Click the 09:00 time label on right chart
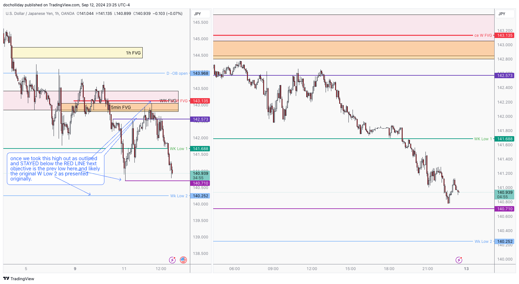Screen dimensions: 519x284 (x=273, y=269)
